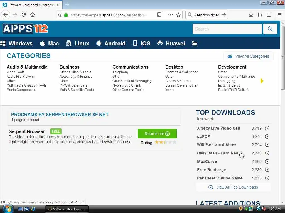The image size is (285, 213).
Task: Open the Windows Start orb
Action: tap(8, 209)
